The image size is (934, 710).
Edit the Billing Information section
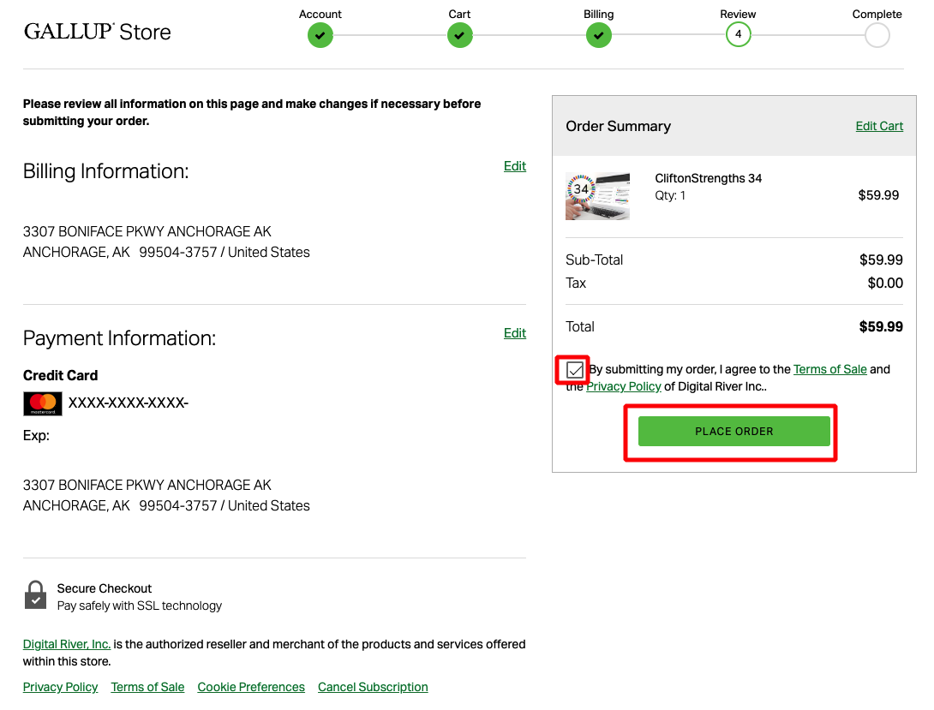[x=515, y=166]
